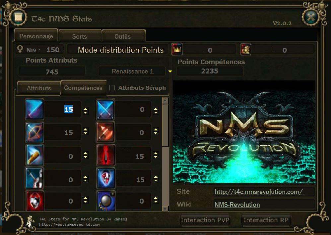This screenshot has width=331, height=235.
Task: Increase the bow skill value stepper
Action: pos(86,129)
